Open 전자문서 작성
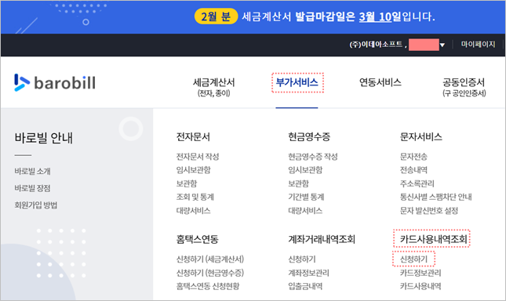506x301 pixels. 197,157
